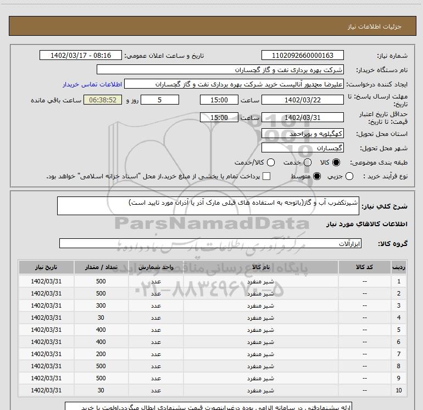Click the request creator field علیرضا محمدپور

coord(234,84)
